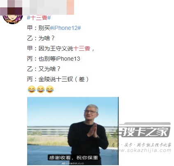The image size is (174, 166).
Task: Click the text 丙：也别等iPhone13
Action: 53,59
